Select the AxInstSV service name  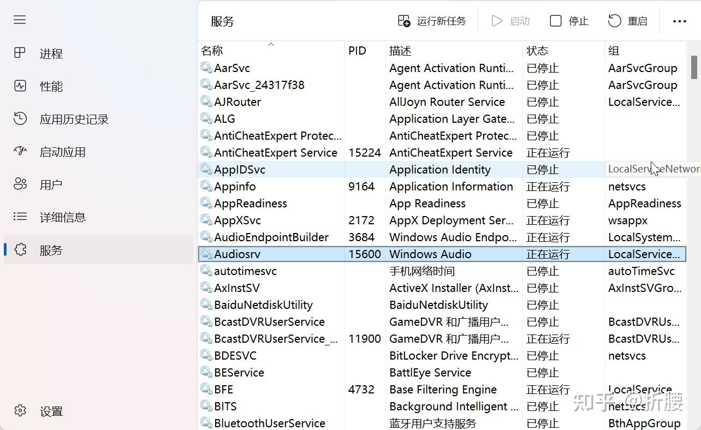pyautogui.click(x=237, y=288)
